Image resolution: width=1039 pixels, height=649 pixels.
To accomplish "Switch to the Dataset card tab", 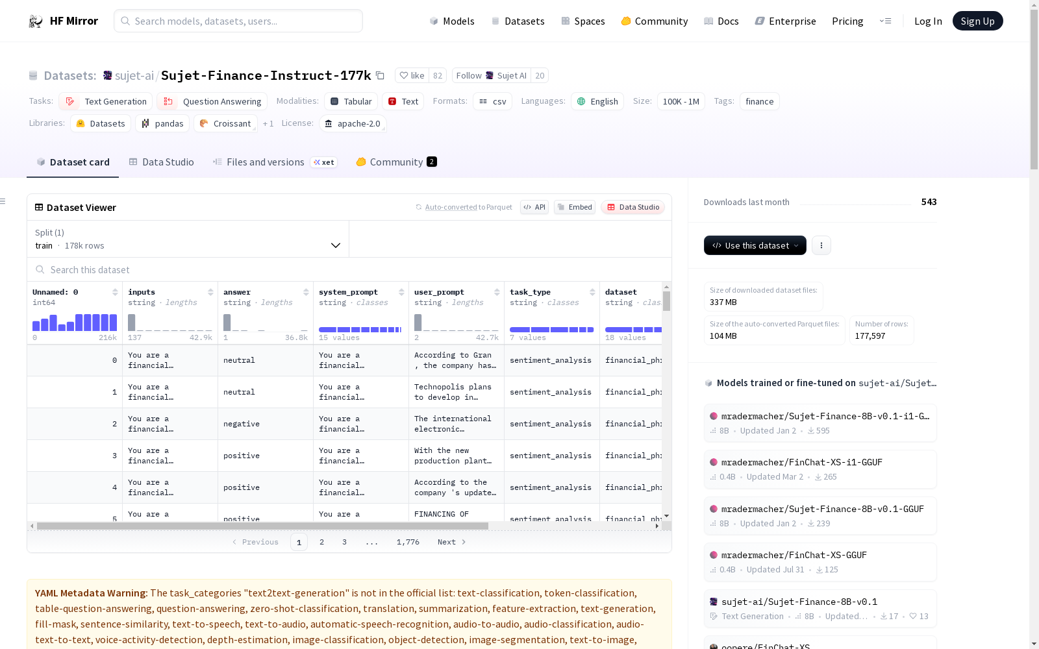I will point(73,162).
